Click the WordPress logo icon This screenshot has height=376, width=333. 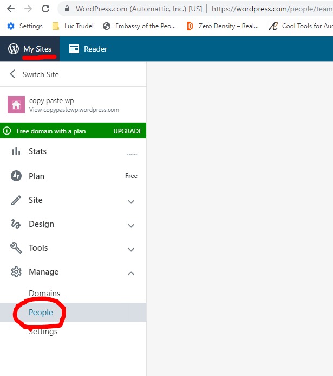[x=14, y=49]
